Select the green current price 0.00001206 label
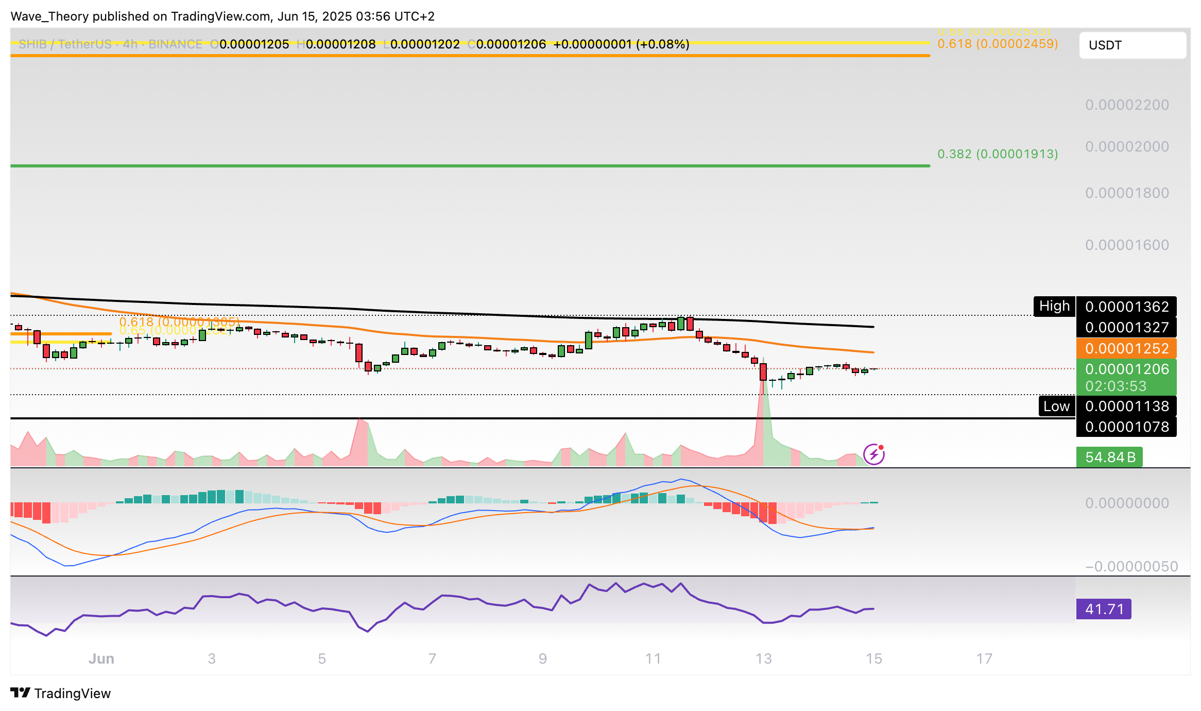1201x711 pixels. click(1126, 369)
